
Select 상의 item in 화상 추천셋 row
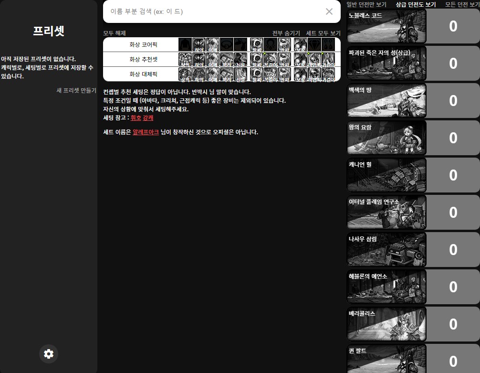[x=185, y=60]
